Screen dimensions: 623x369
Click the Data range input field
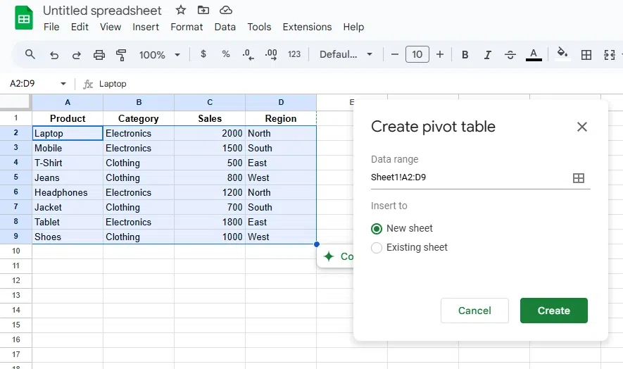pos(468,178)
